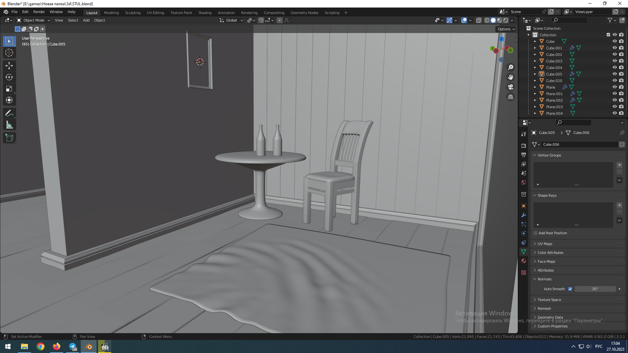The height and width of the screenshot is (353, 628).
Task: Select the Rotate tool
Action: coord(9,77)
